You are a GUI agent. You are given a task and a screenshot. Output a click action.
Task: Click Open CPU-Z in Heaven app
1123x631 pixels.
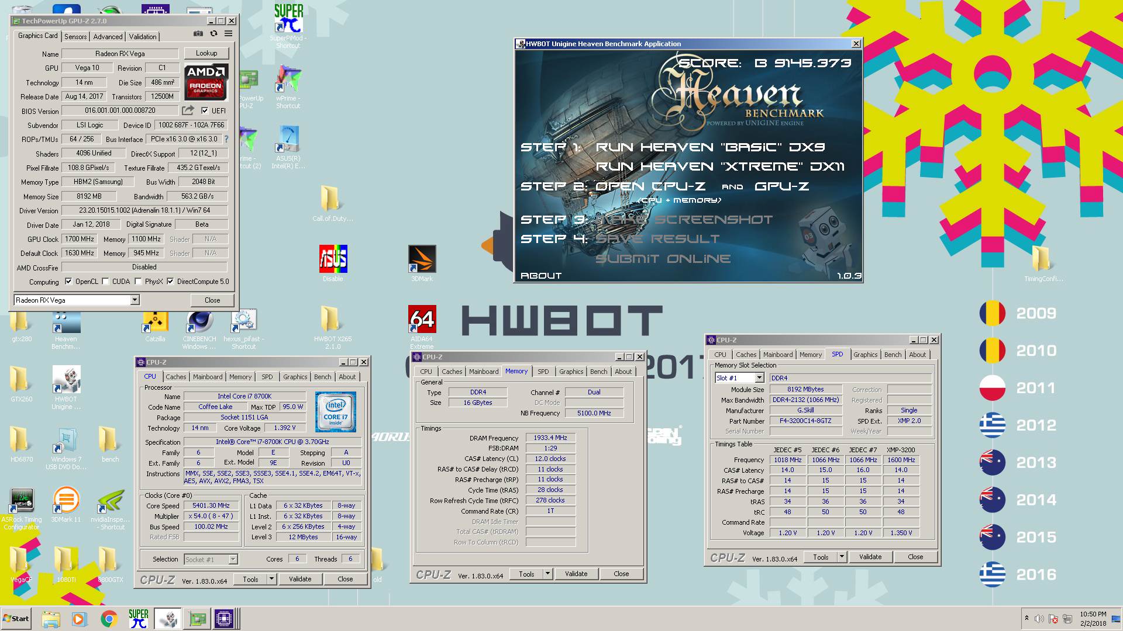[x=650, y=186]
